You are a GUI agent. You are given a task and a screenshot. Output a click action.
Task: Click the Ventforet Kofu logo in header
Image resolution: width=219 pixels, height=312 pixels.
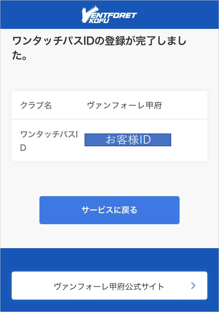(109, 15)
